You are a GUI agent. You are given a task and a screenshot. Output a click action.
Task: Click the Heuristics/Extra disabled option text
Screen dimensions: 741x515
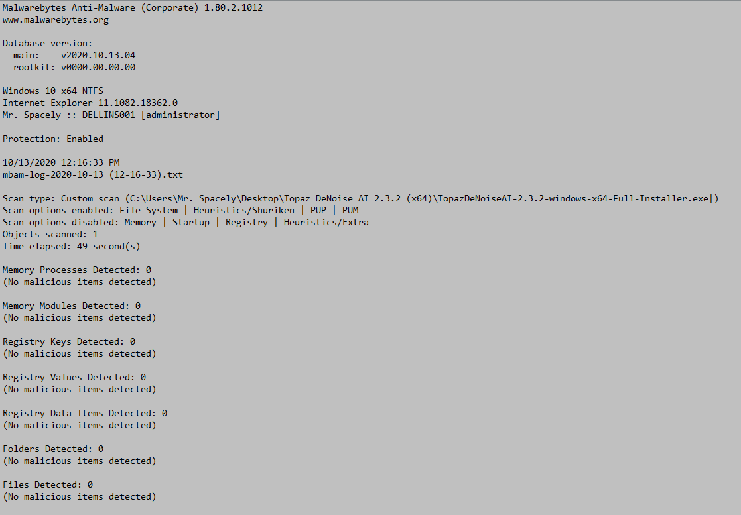tap(326, 222)
